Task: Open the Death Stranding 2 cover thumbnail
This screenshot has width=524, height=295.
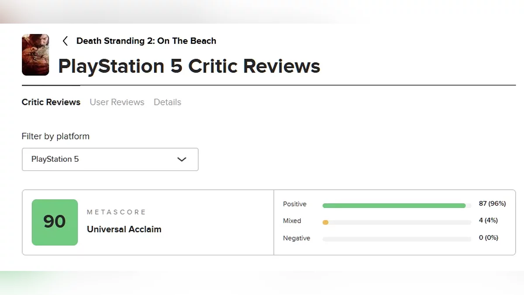Action: tap(35, 55)
